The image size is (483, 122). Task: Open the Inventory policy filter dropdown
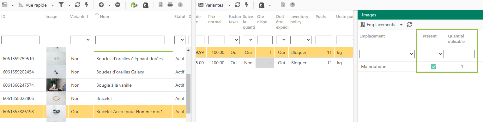(301, 40)
